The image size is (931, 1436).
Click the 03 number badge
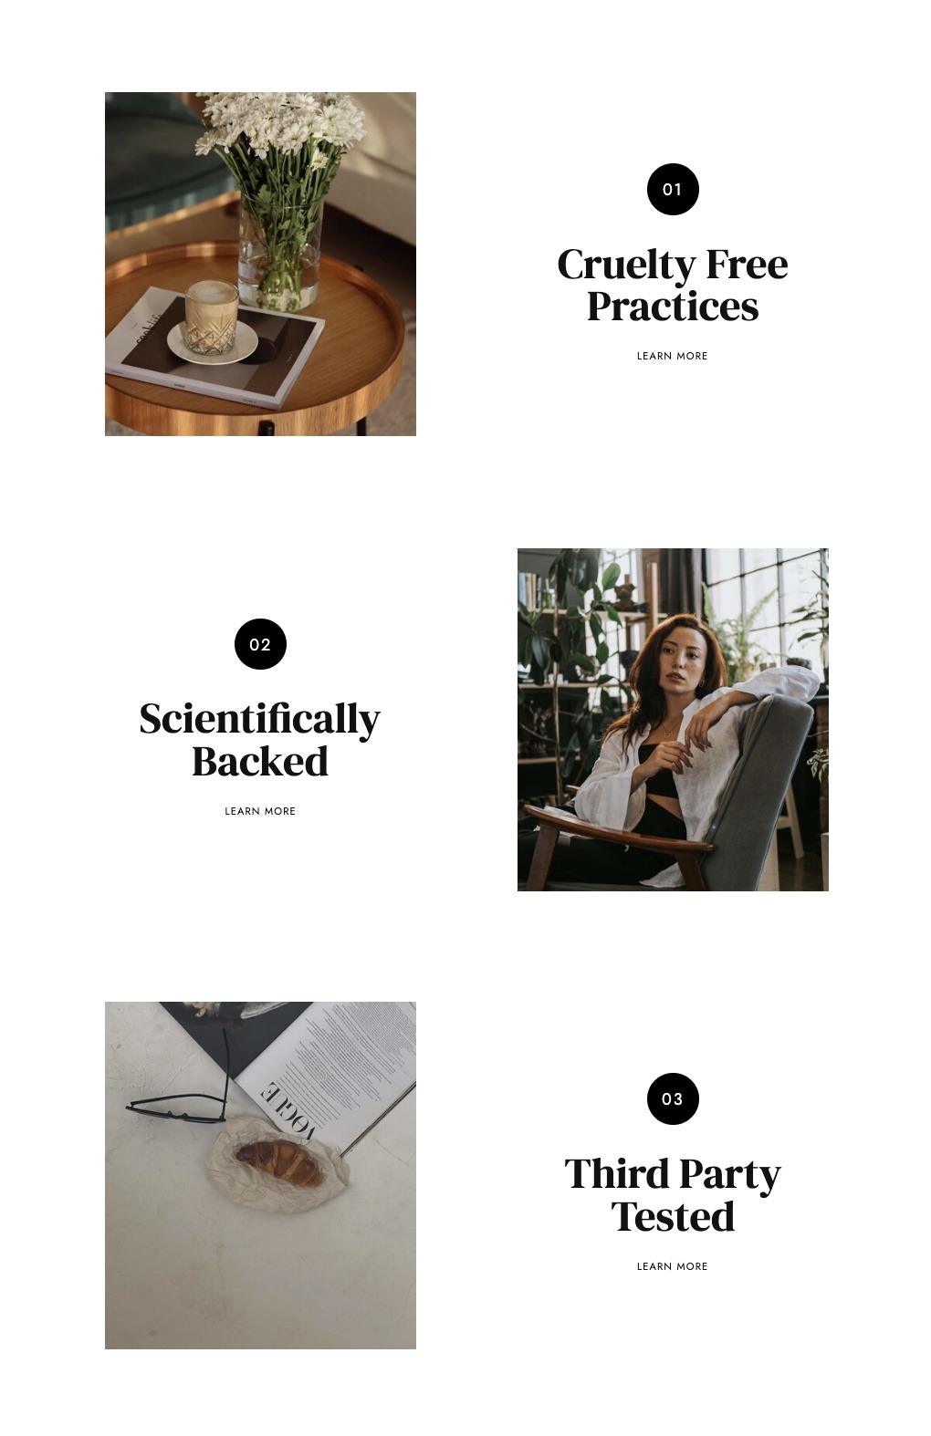click(x=673, y=1099)
